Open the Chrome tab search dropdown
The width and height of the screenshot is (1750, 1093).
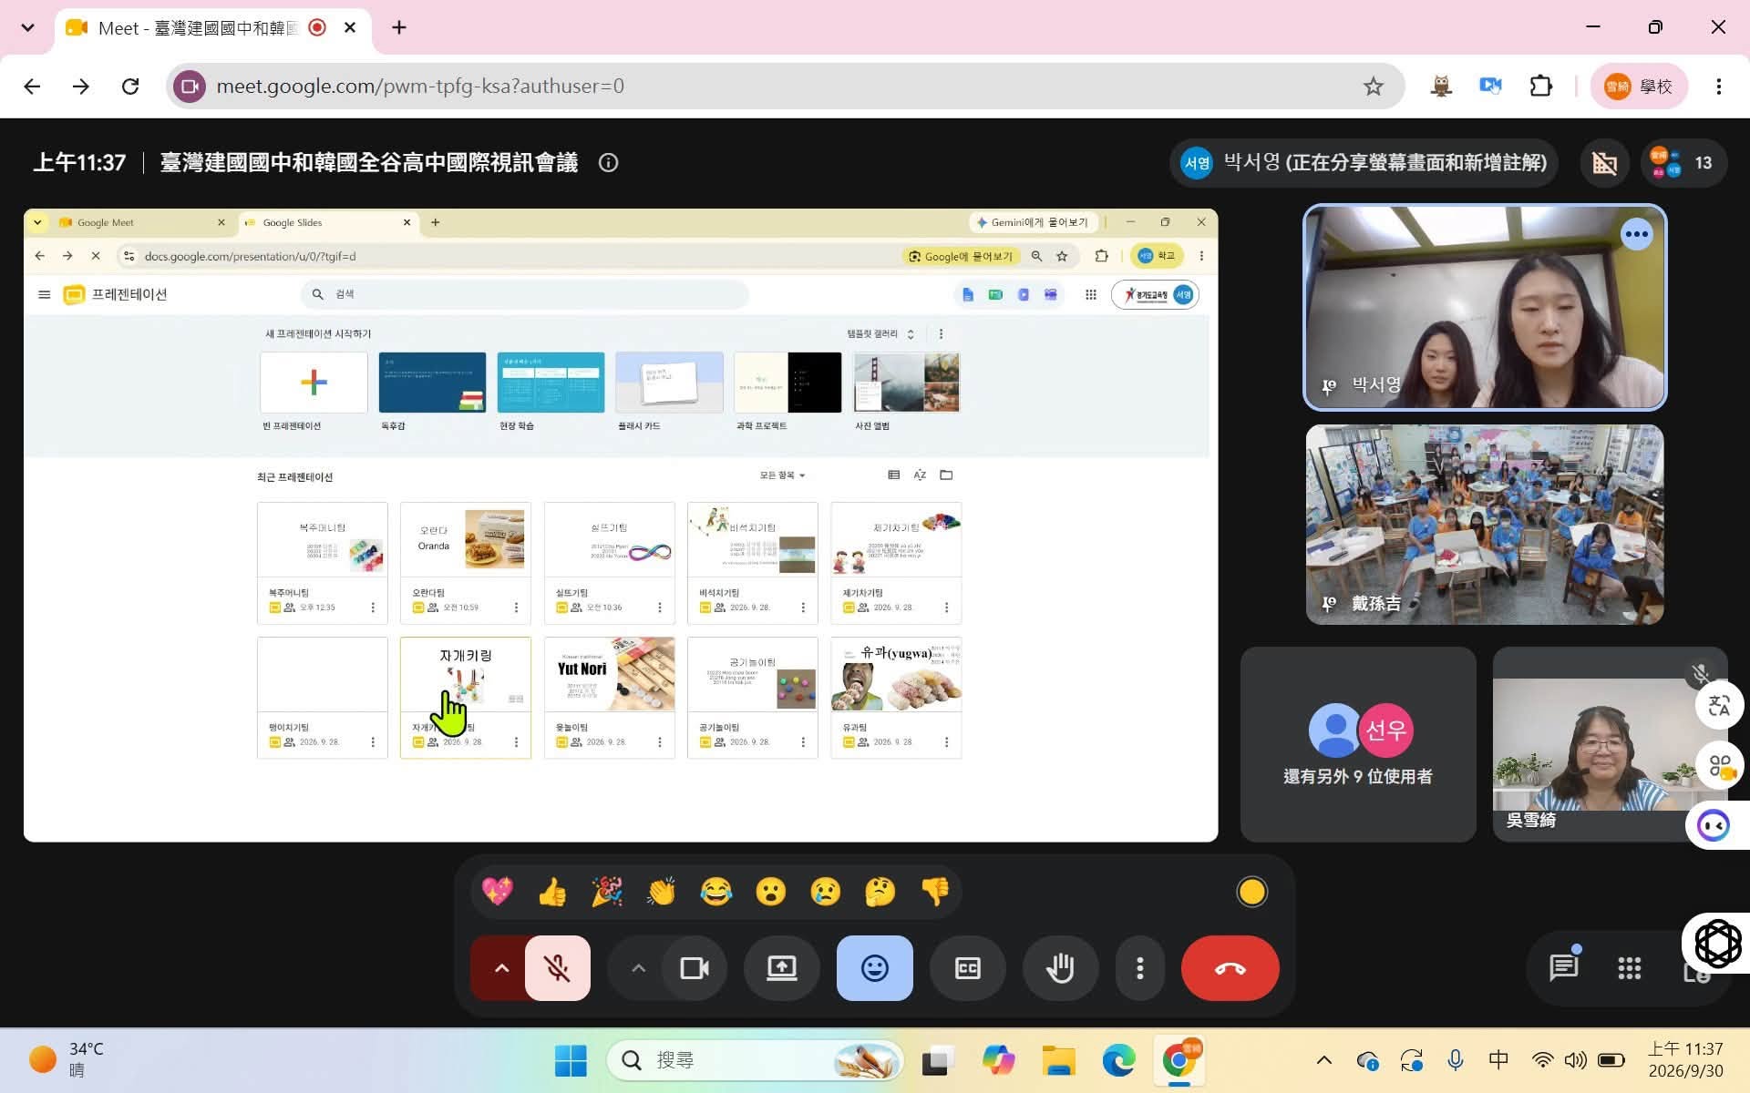[27, 27]
